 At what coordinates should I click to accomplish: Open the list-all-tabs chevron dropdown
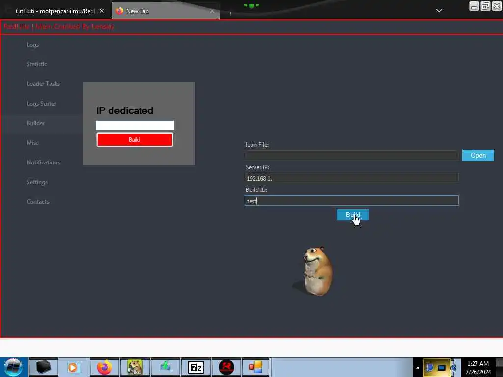click(439, 11)
